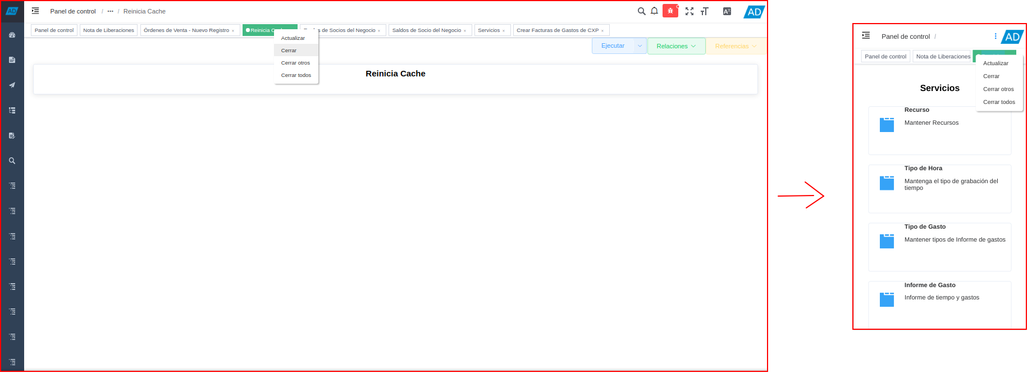Select the highlighted Cerrar menu option
1032x377 pixels.
(x=289, y=51)
